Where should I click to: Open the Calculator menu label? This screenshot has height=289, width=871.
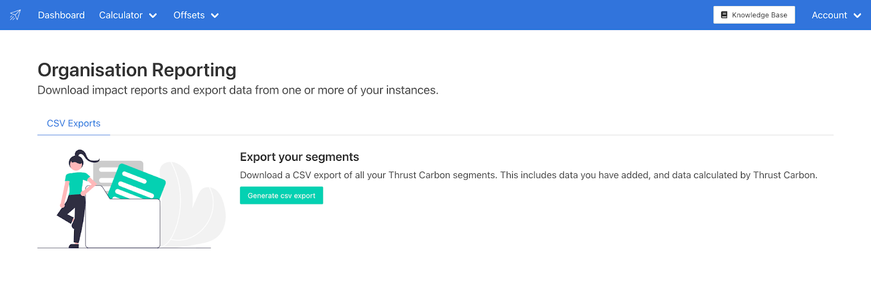[x=120, y=15]
